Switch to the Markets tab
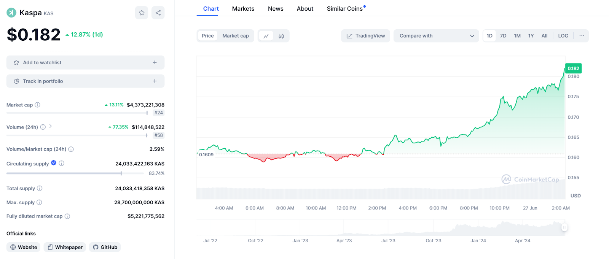The height and width of the screenshot is (259, 609). click(243, 9)
